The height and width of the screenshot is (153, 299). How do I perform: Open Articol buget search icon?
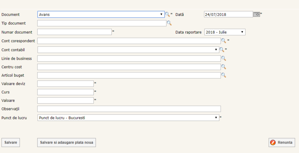coord(224,76)
